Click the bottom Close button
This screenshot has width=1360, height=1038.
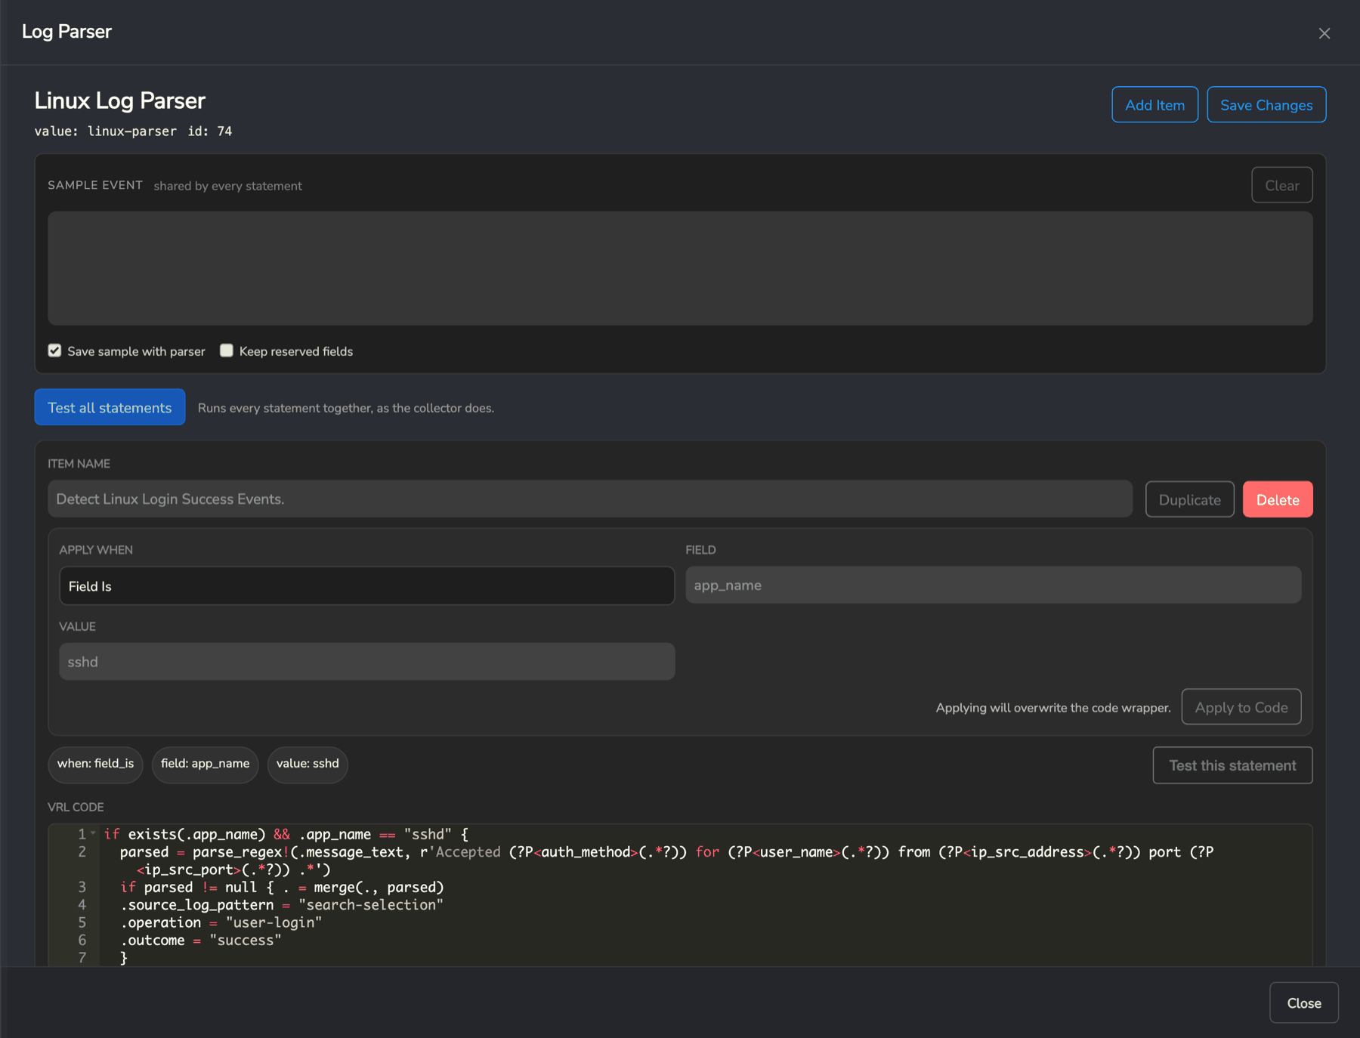click(1303, 1002)
